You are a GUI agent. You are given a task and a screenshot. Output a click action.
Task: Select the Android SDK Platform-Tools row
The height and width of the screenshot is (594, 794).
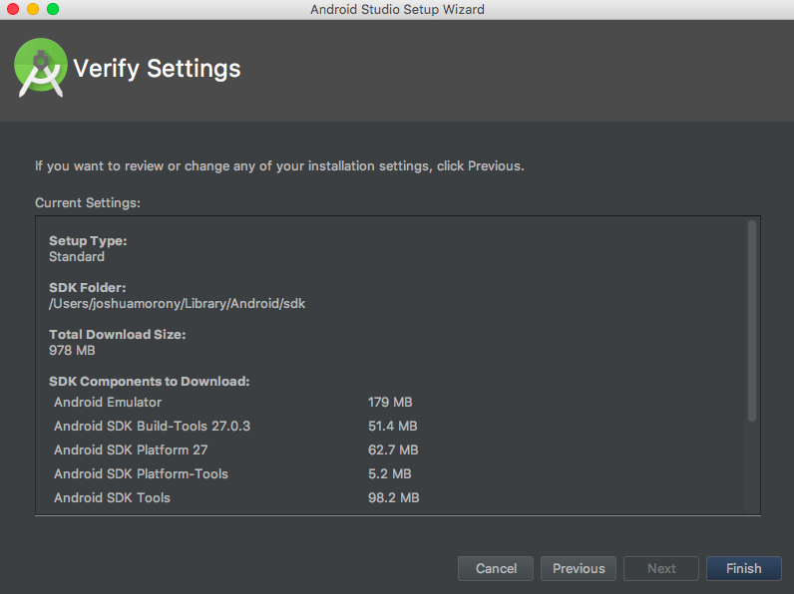(236, 473)
